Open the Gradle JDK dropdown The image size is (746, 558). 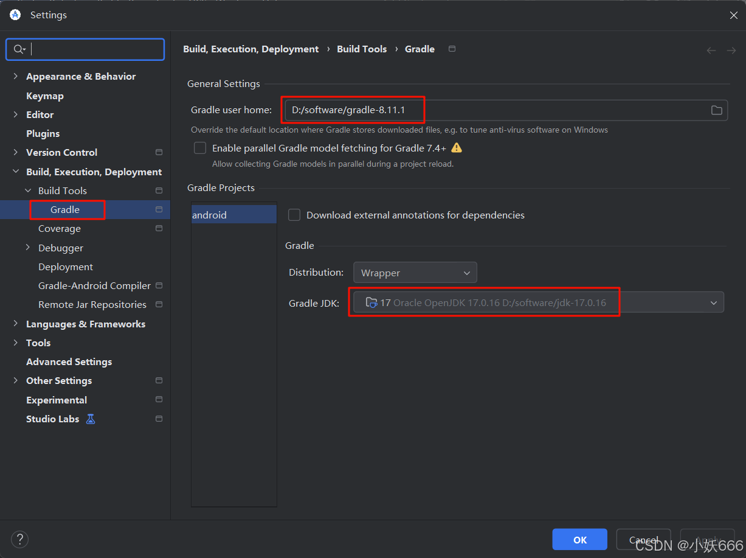click(713, 302)
